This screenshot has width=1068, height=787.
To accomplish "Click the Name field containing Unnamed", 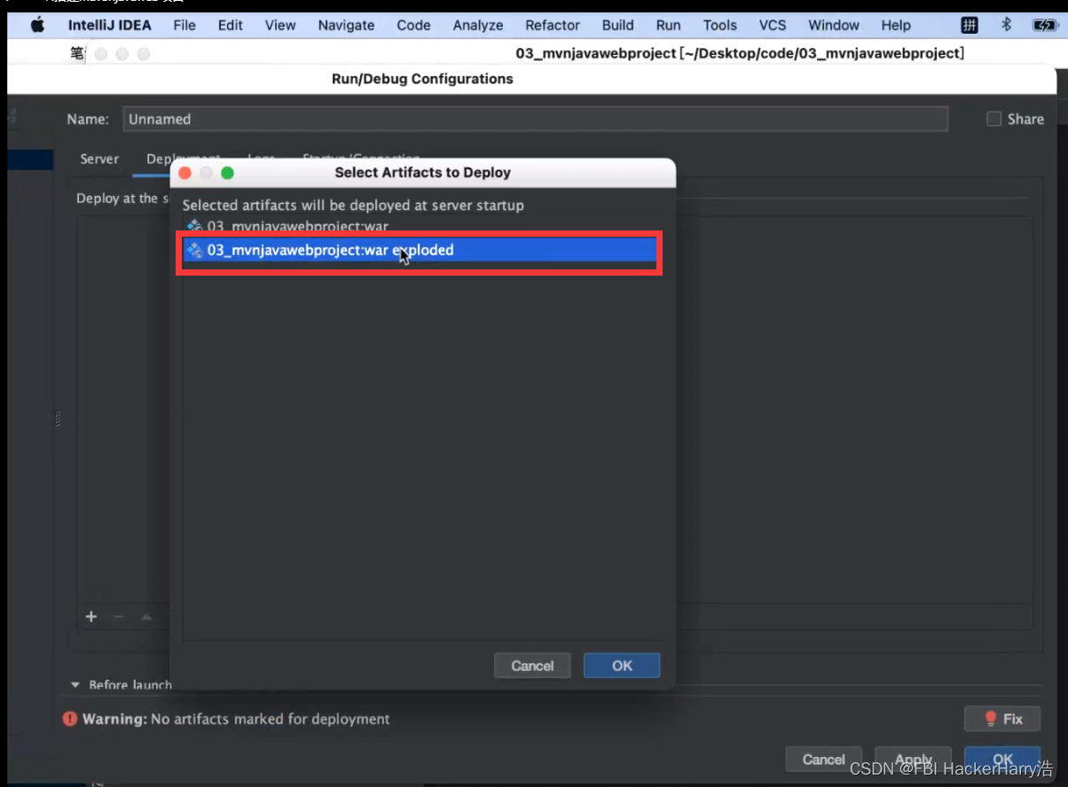I will 537,119.
